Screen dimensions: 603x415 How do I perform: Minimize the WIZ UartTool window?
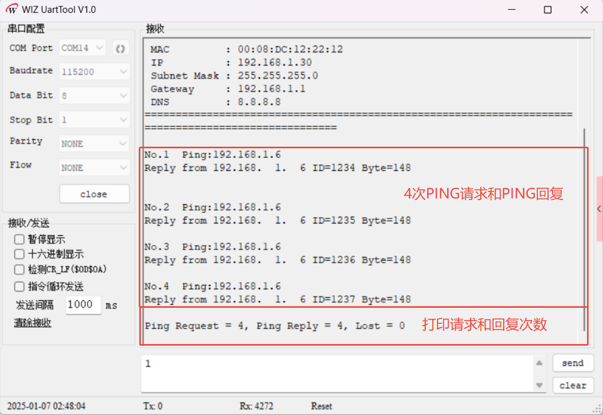coord(512,10)
